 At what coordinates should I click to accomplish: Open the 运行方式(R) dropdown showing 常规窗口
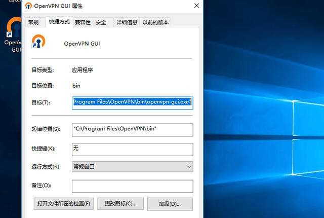pos(133,167)
